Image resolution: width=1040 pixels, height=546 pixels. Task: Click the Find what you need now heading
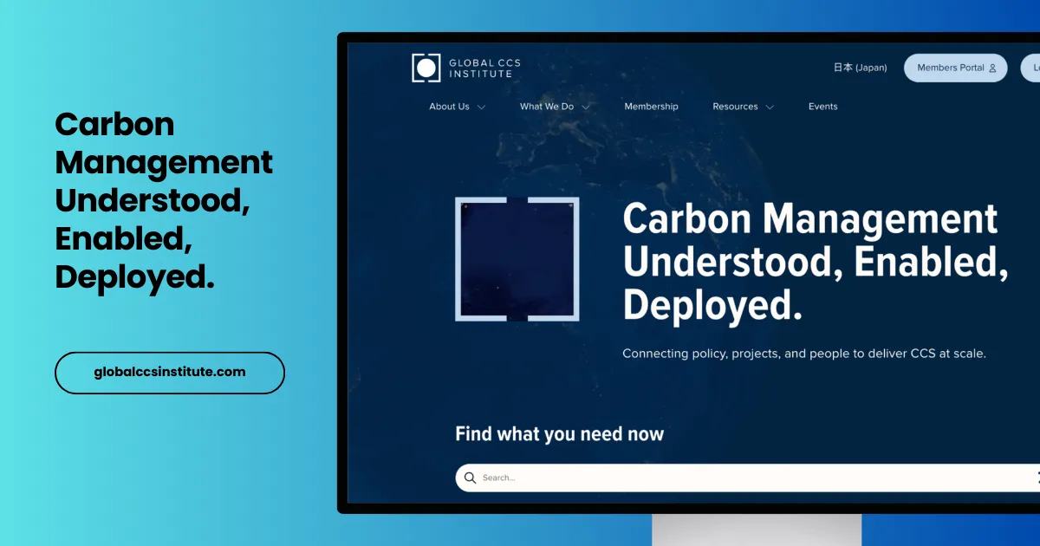point(558,433)
